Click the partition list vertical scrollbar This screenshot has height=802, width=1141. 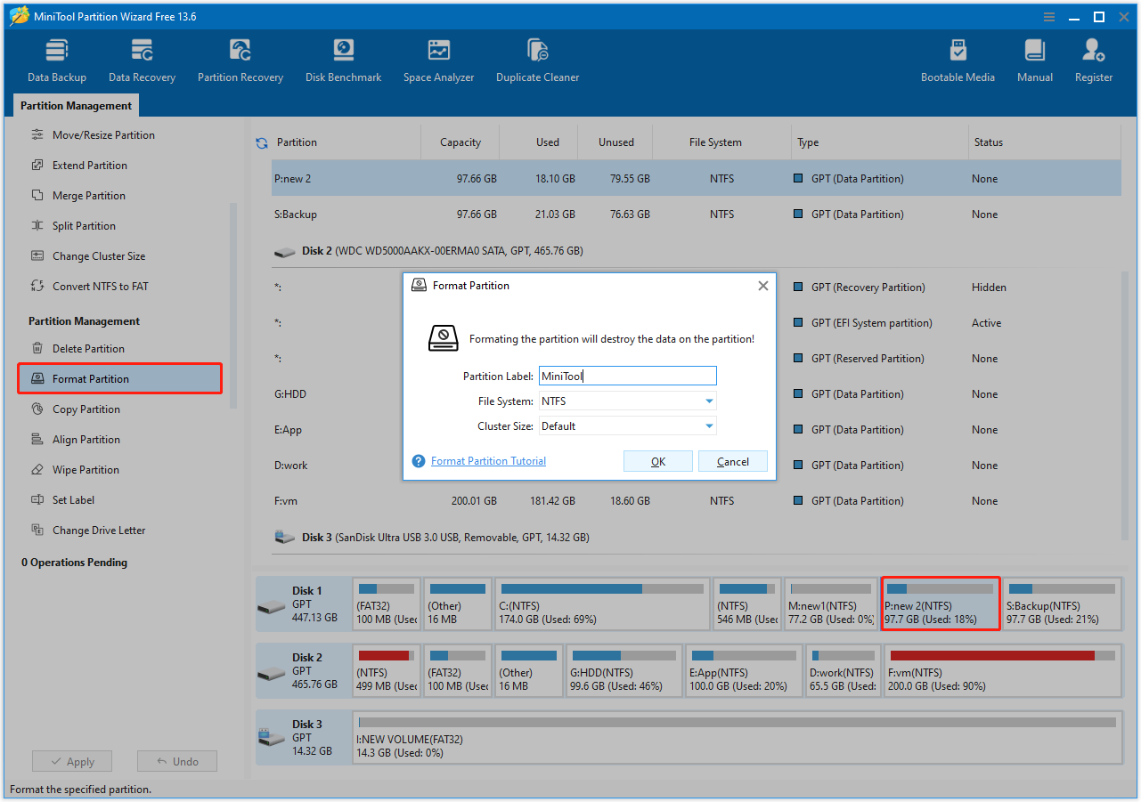click(1126, 405)
